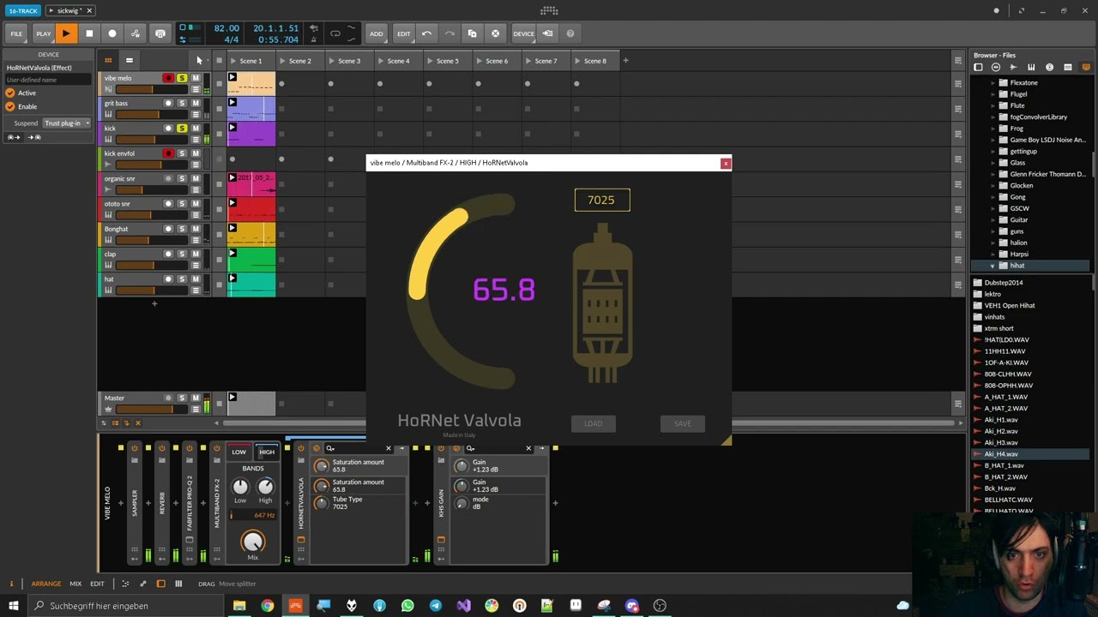Toggle power on Sampler device
Screen dimensions: 1098x617
[x=134, y=448]
